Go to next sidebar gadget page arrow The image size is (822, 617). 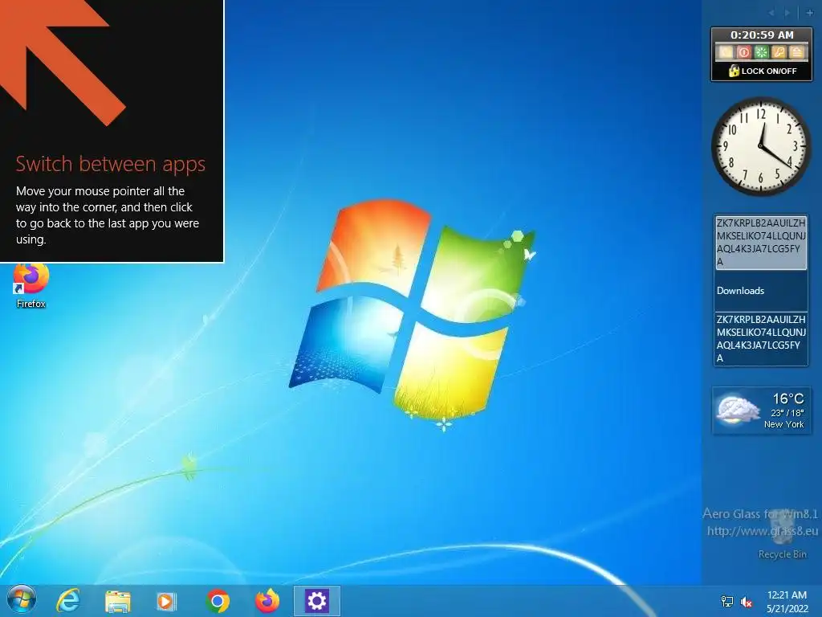coord(787,12)
